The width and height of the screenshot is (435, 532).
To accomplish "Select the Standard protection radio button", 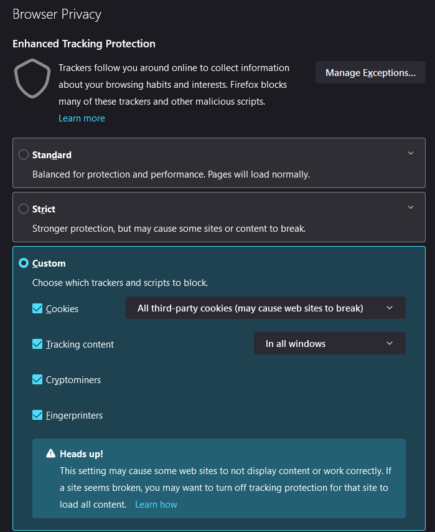I will point(24,154).
